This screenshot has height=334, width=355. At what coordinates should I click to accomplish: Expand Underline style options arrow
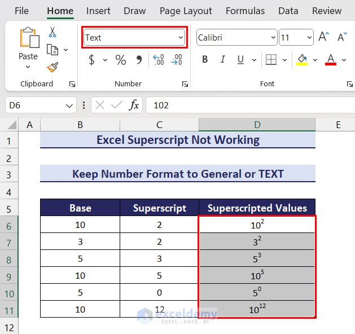254,60
